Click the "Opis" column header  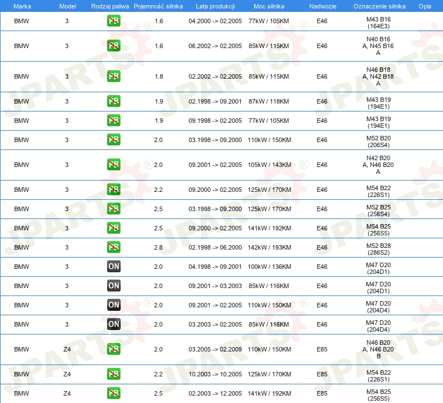(424, 6)
